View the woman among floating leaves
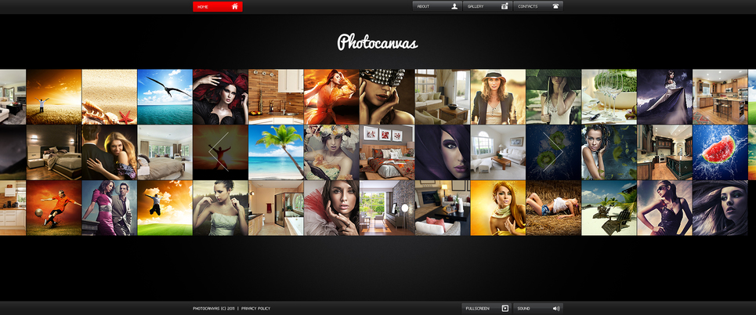 coord(609,153)
